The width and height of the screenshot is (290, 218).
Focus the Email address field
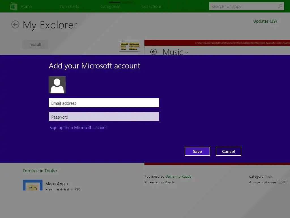pyautogui.click(x=104, y=103)
